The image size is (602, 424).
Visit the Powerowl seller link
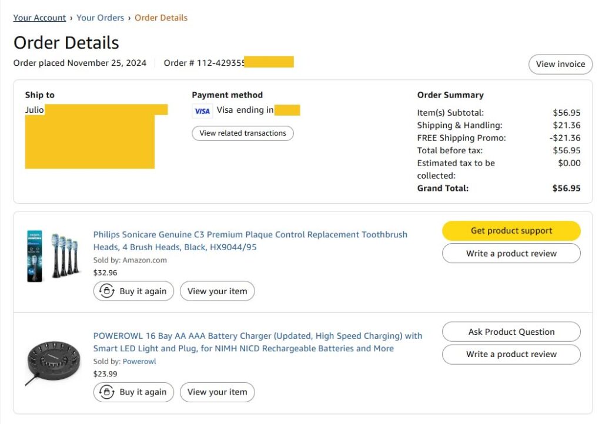click(x=139, y=361)
